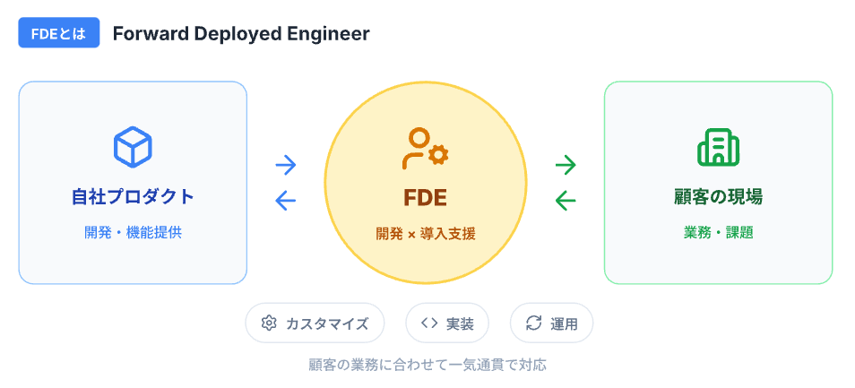Click the 自社プロダクト card title

pos(133,197)
